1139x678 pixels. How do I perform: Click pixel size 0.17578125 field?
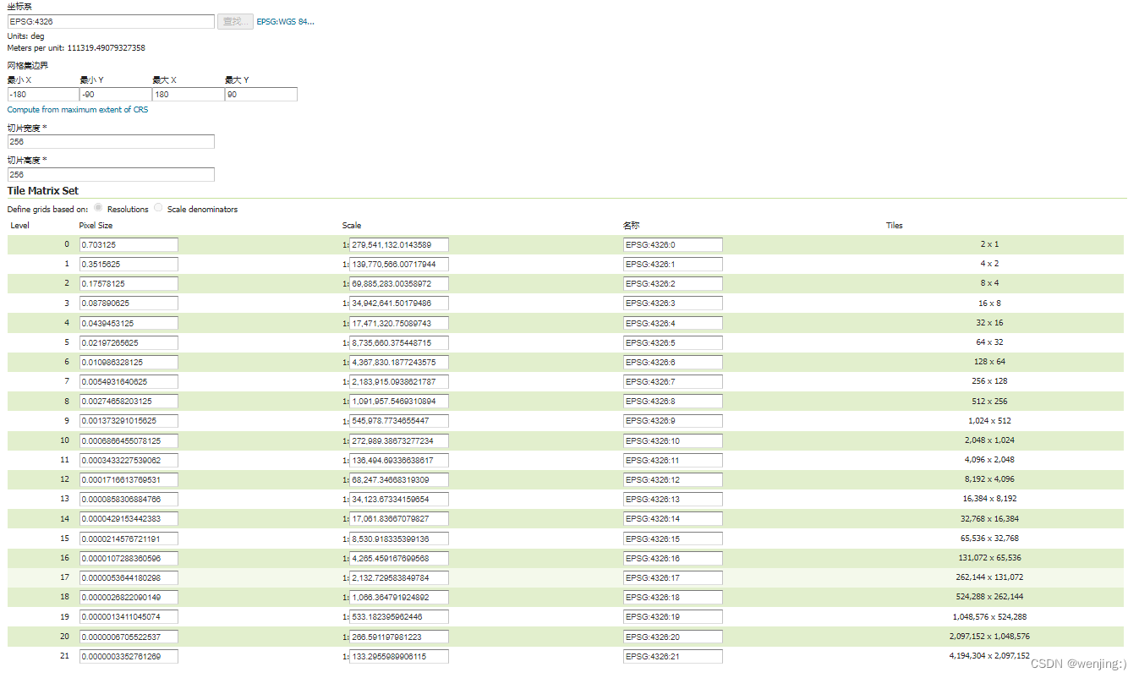[129, 283]
